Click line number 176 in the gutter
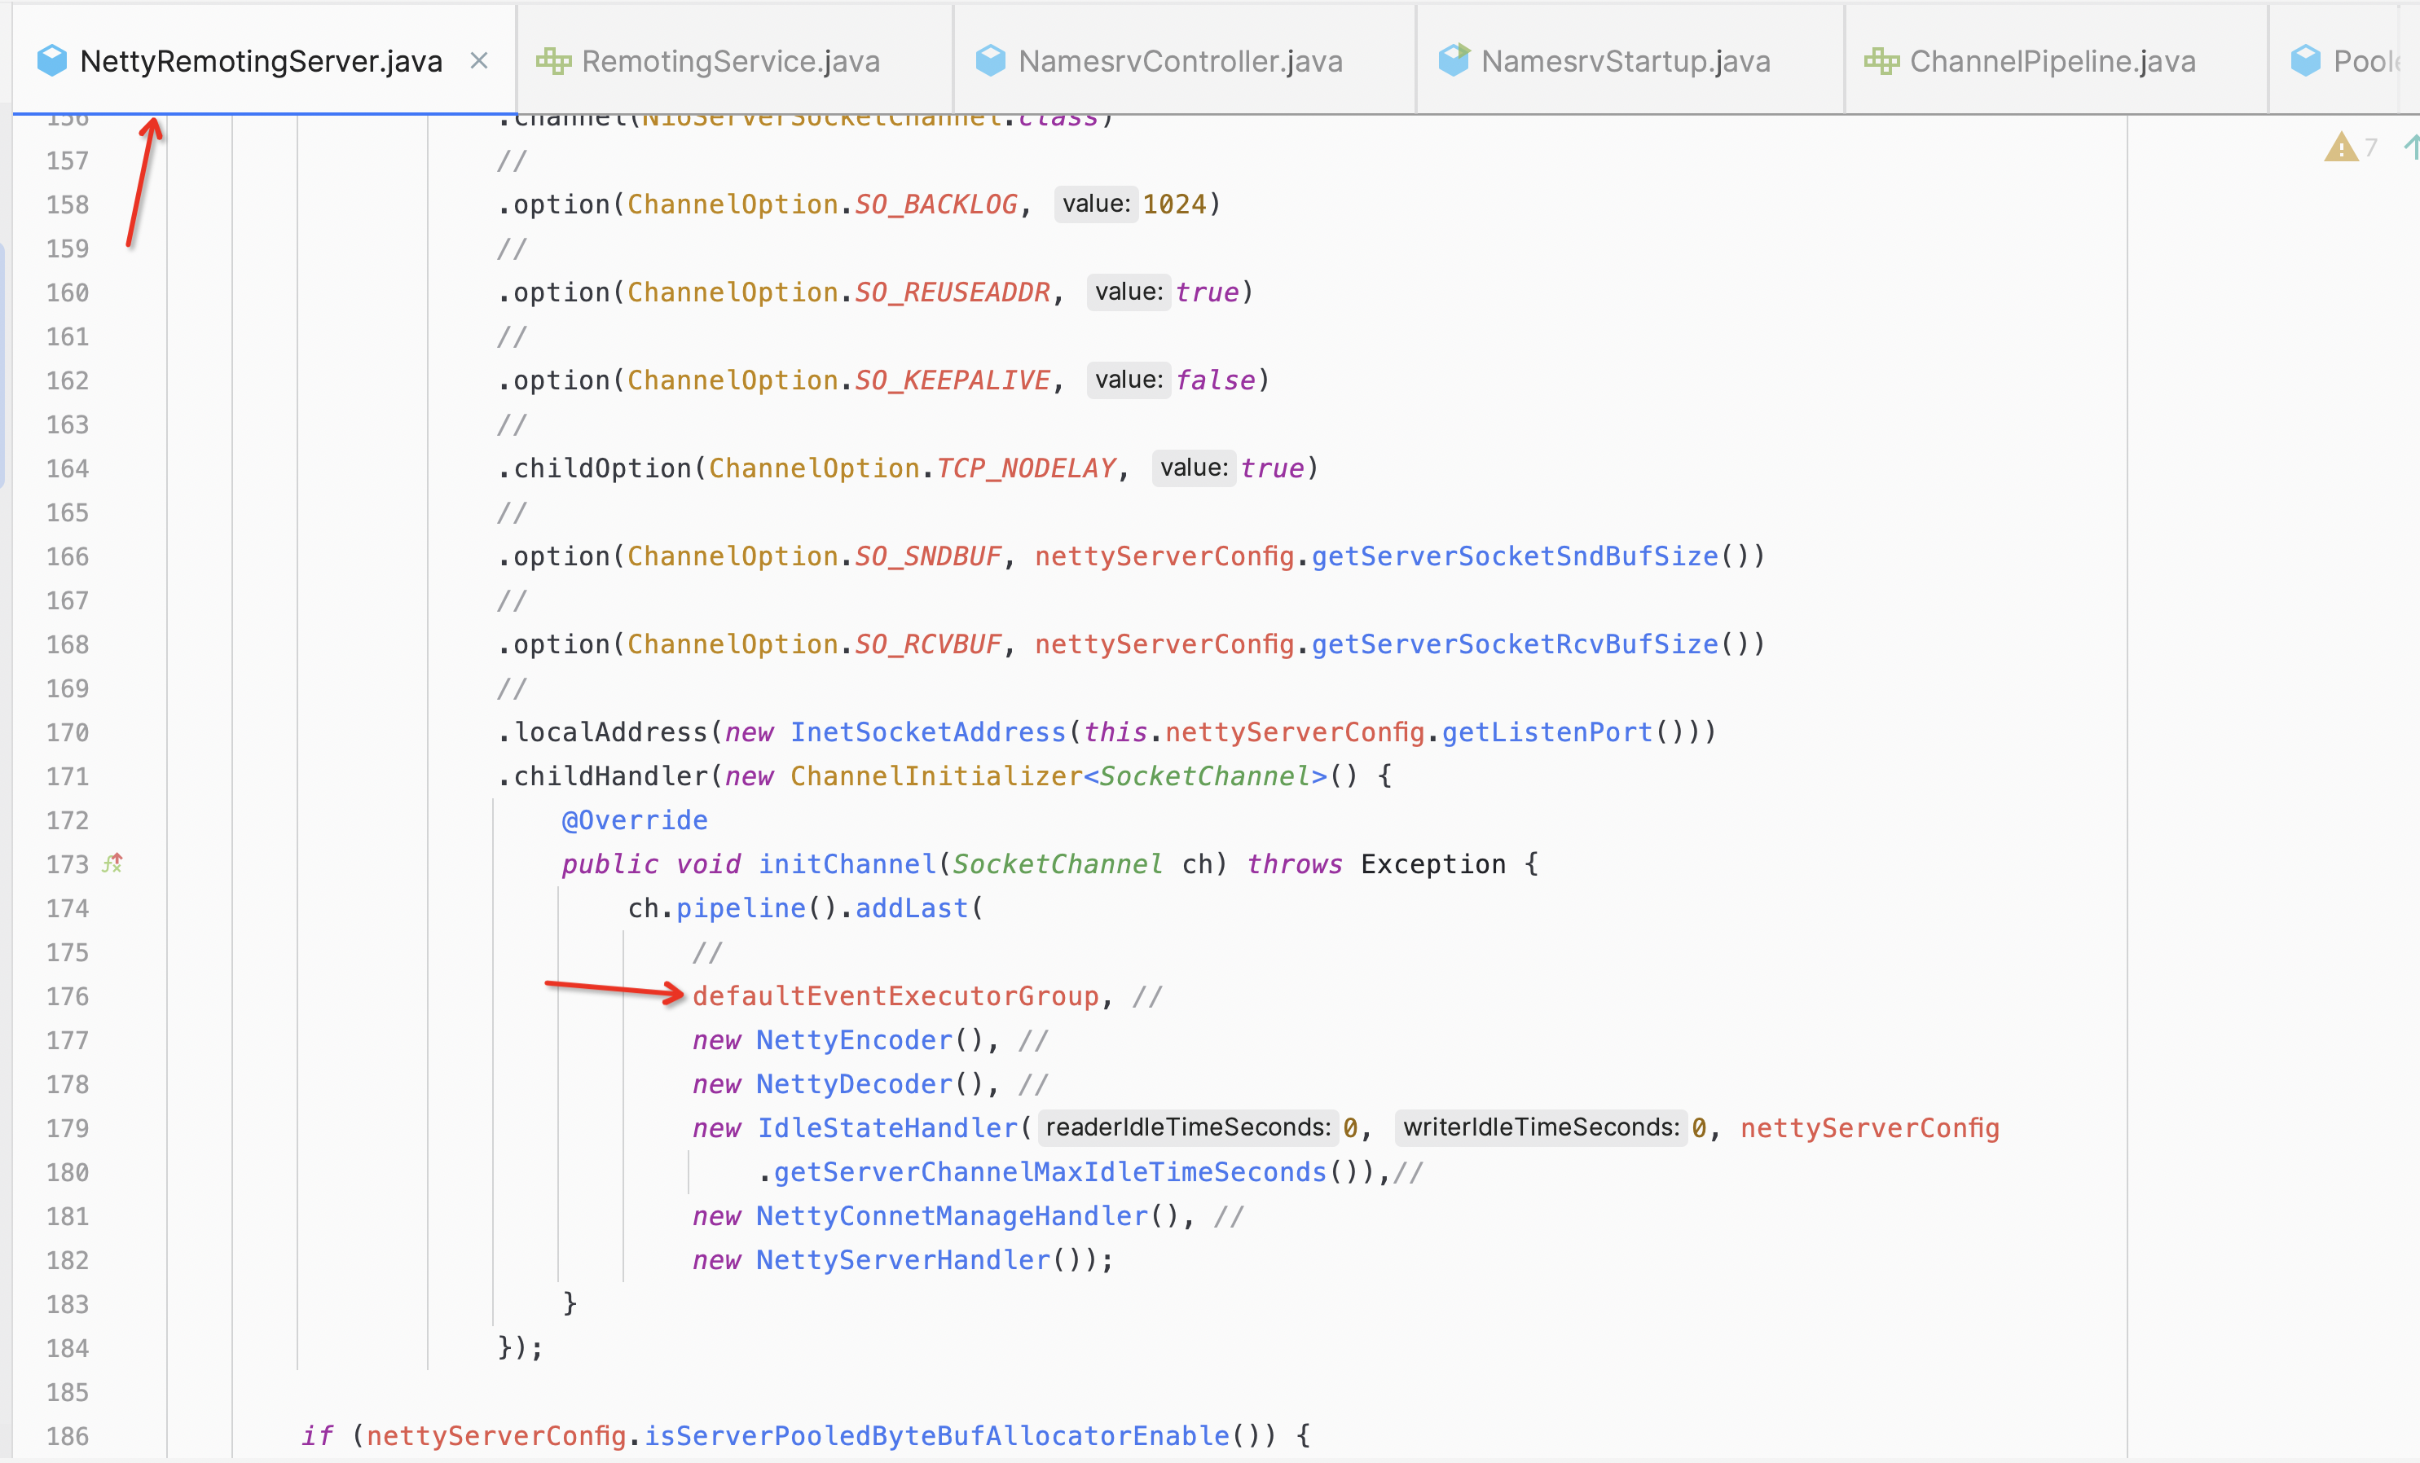The height and width of the screenshot is (1463, 2420). [x=68, y=996]
